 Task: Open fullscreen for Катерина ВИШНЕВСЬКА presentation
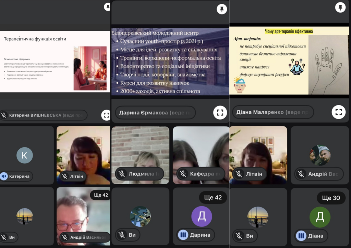(106, 115)
